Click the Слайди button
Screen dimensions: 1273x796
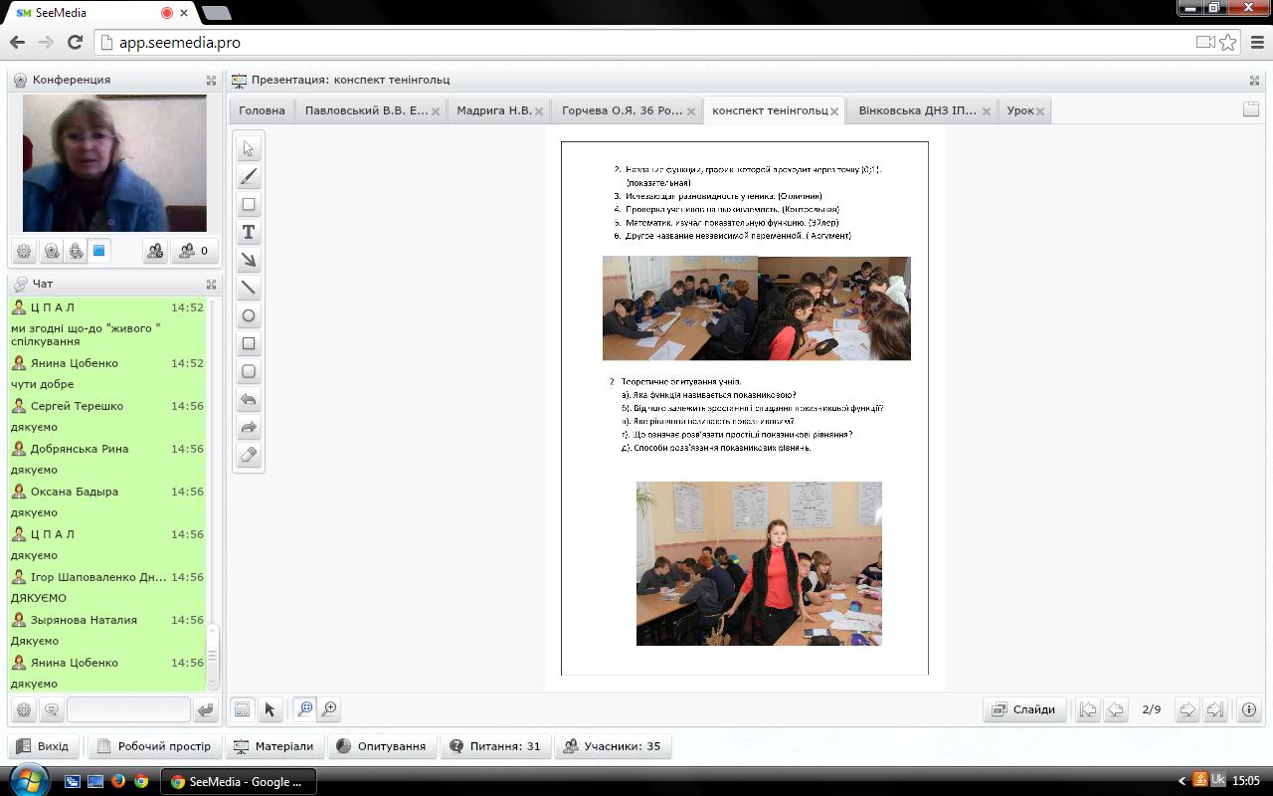tap(1024, 709)
